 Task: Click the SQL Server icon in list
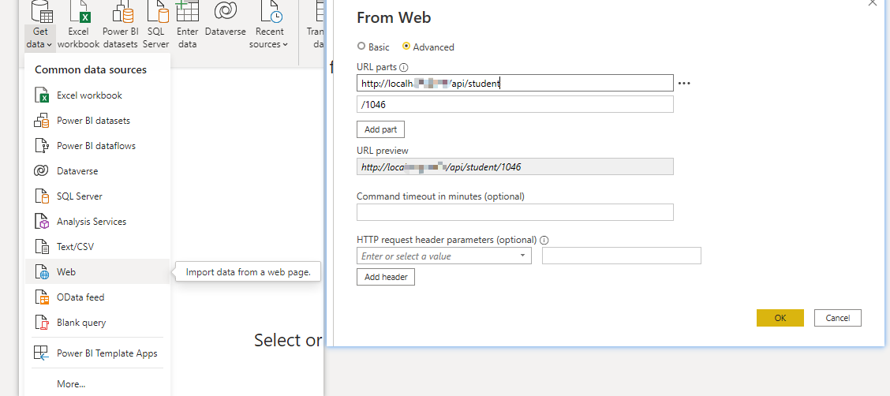(x=42, y=196)
